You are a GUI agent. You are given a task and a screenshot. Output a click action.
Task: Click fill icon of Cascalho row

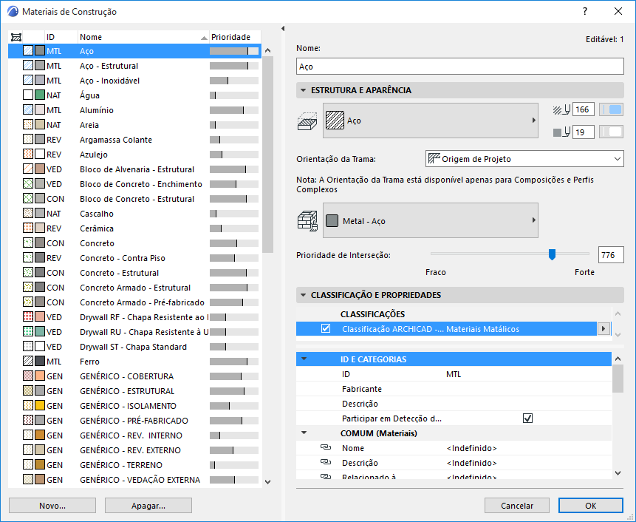pyautogui.click(x=28, y=213)
